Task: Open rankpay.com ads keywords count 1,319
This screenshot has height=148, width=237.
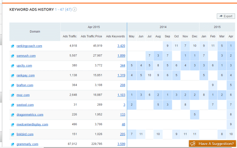Action: pos(121,75)
